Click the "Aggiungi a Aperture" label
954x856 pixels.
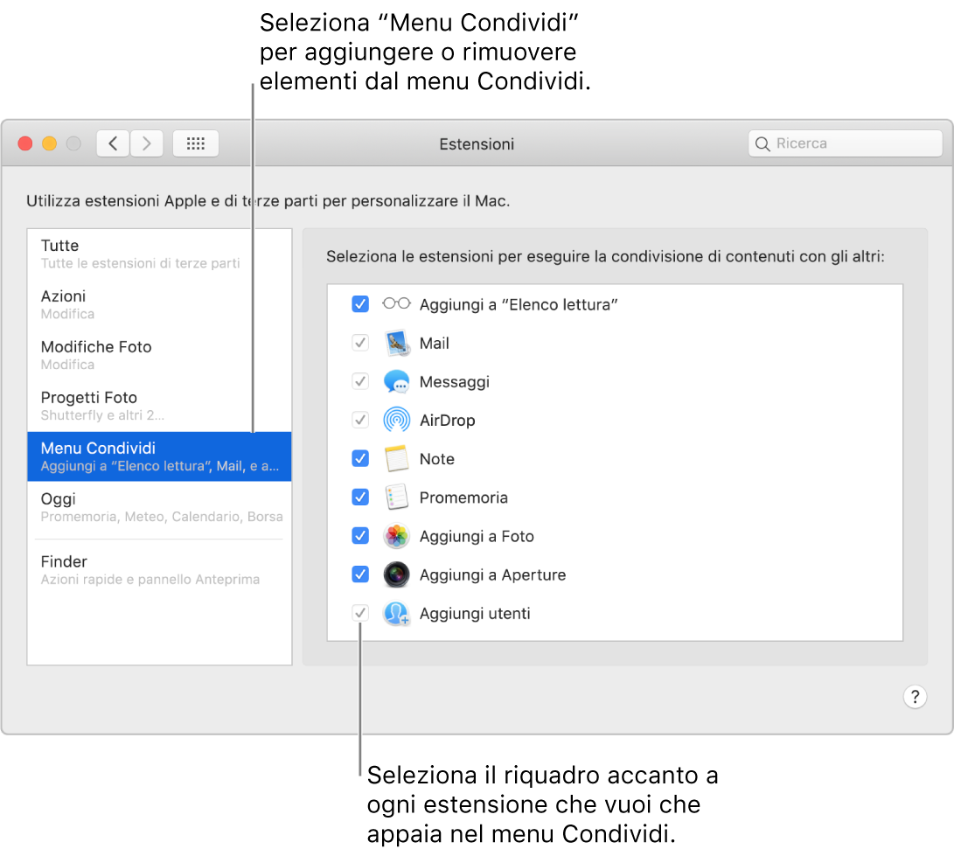(493, 575)
